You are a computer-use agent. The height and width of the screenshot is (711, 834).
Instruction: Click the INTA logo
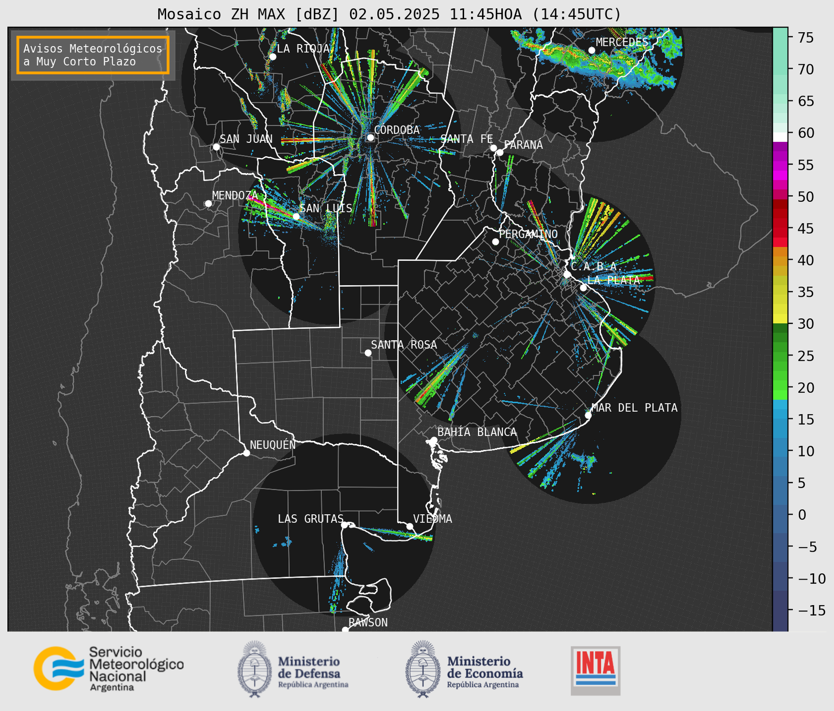click(595, 670)
